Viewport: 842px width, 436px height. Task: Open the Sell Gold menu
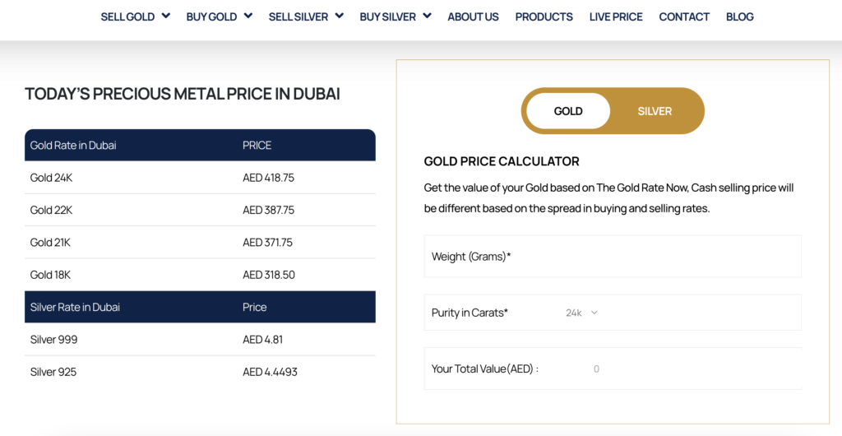127,16
